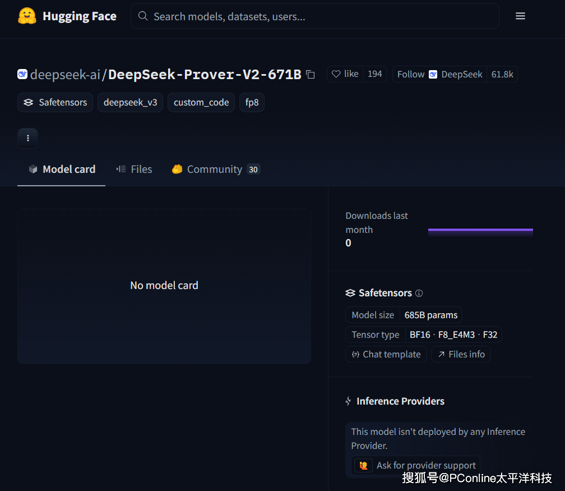Click the info icon next to Safetensors
This screenshot has height=491, width=565.
pyautogui.click(x=419, y=293)
